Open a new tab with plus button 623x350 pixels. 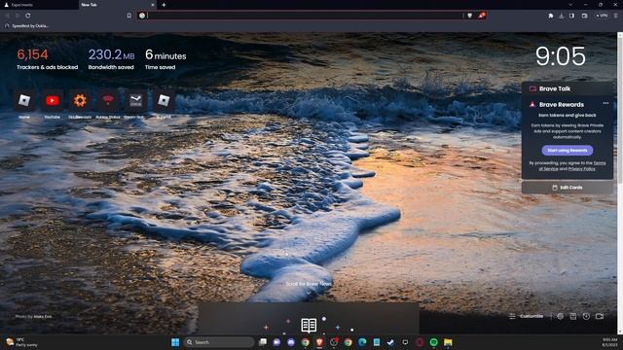point(164,5)
